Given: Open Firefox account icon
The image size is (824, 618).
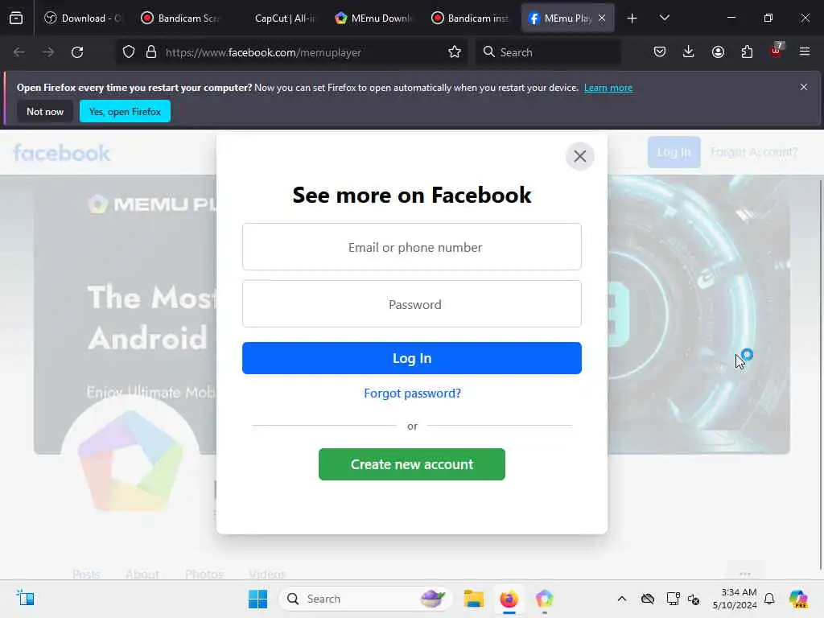Looking at the screenshot, I should (718, 52).
